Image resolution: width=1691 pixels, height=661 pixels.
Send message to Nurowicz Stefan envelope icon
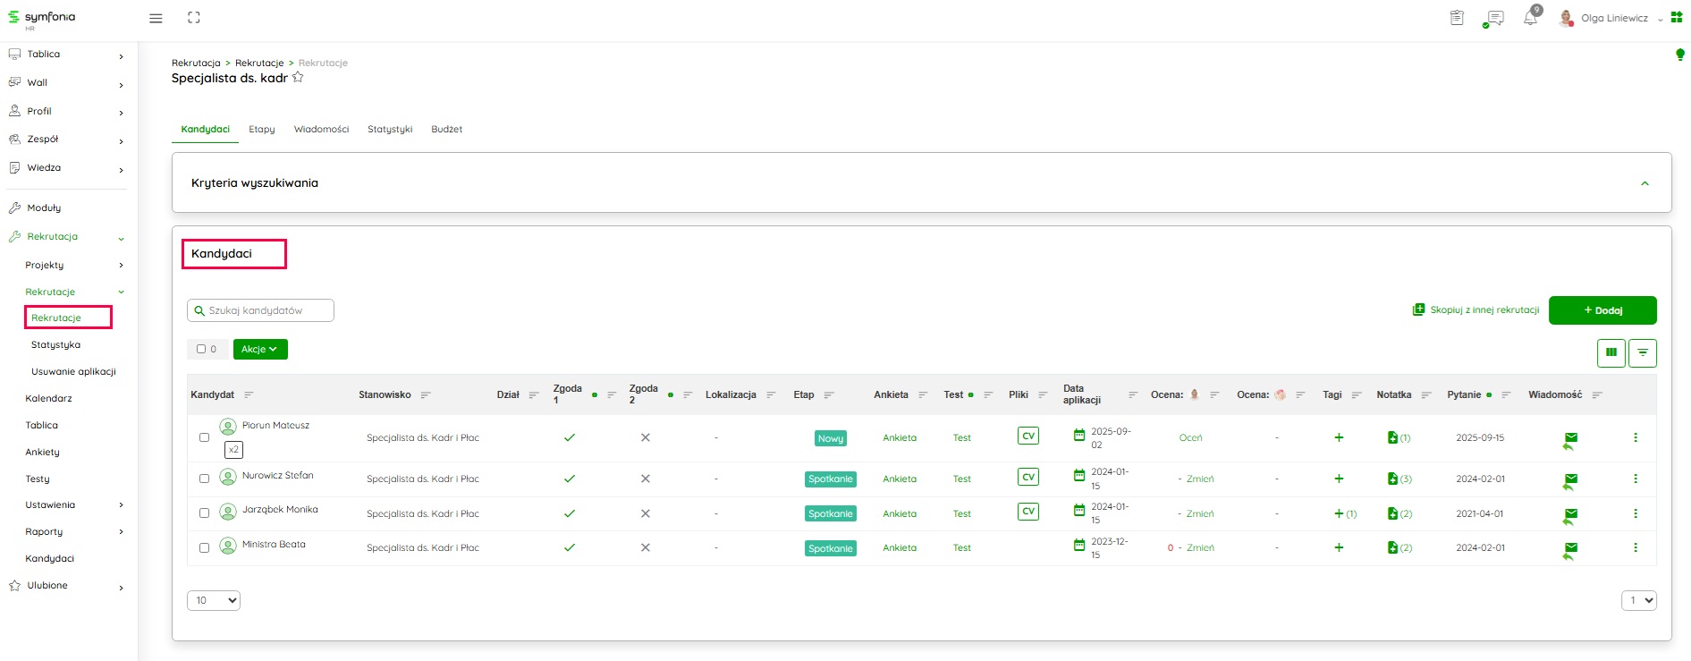pos(1570,479)
